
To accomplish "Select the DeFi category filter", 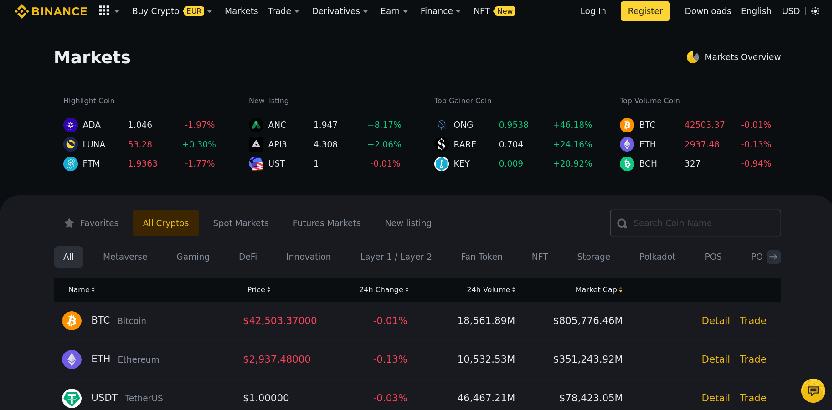I will pyautogui.click(x=248, y=257).
